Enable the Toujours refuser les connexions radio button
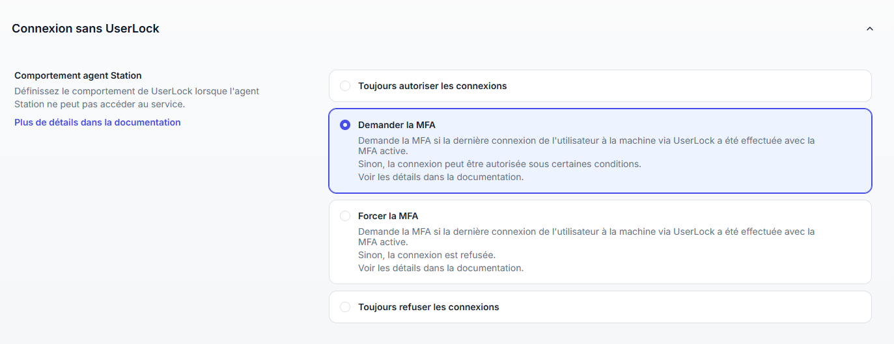 pyautogui.click(x=345, y=307)
